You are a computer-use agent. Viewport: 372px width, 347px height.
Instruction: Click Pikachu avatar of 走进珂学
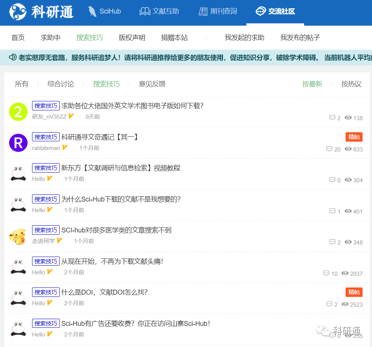click(x=18, y=236)
